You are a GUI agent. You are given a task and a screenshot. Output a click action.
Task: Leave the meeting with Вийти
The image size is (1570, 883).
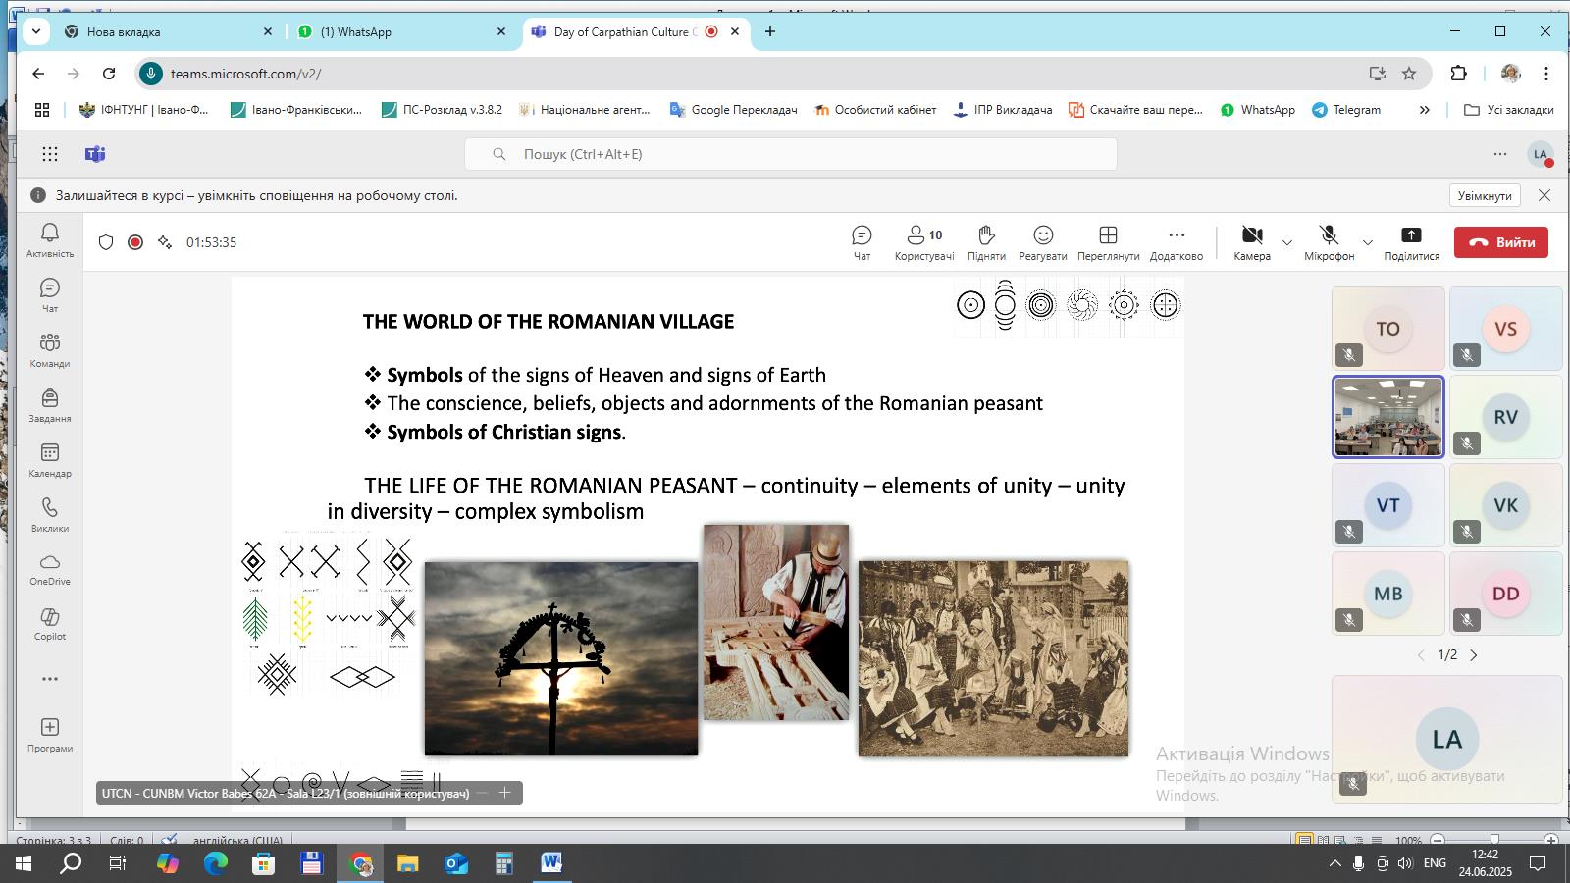coord(1501,242)
